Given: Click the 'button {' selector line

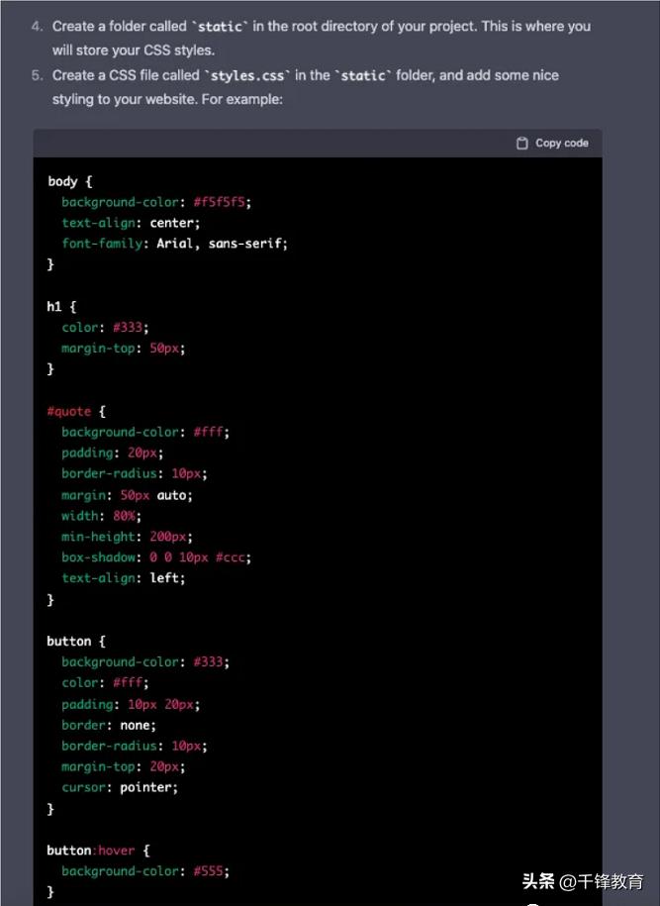Looking at the screenshot, I should click(76, 642).
